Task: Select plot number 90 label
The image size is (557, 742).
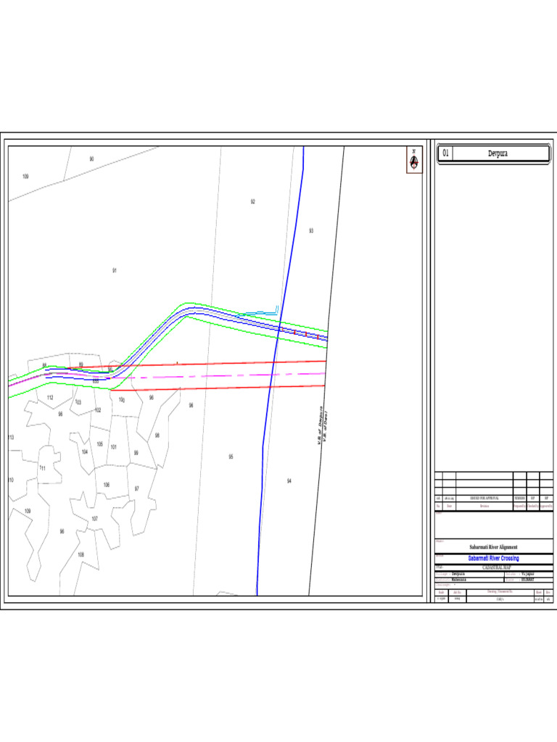Action: pos(91,159)
